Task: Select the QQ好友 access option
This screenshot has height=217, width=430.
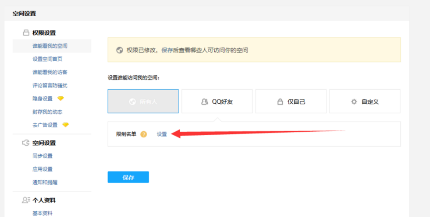Action: 217,101
